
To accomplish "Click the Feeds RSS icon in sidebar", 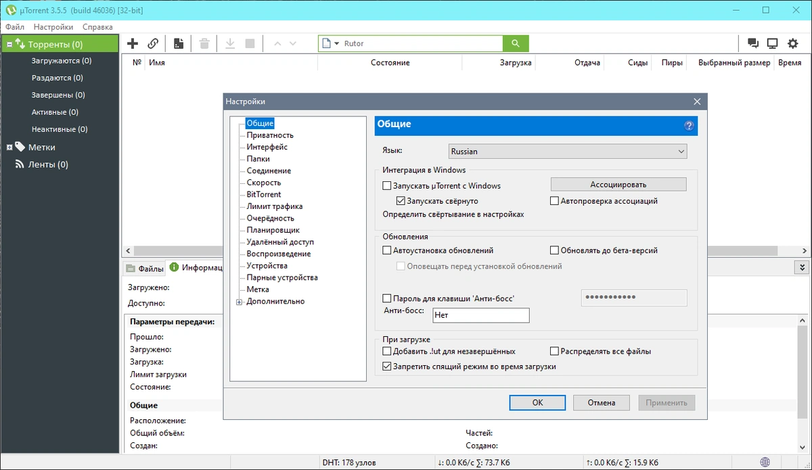I will (20, 164).
